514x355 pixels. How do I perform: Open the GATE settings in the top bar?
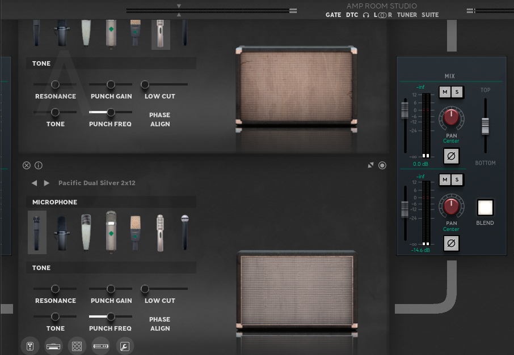pyautogui.click(x=333, y=15)
